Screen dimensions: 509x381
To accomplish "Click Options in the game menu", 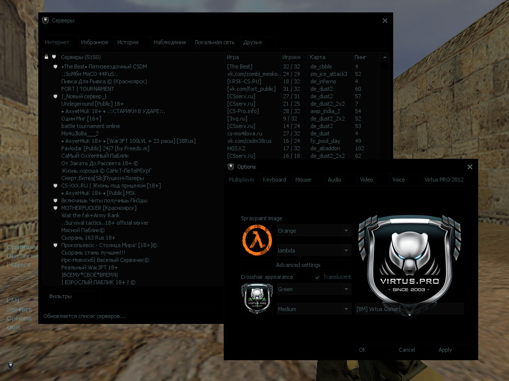I will [x=19, y=318].
